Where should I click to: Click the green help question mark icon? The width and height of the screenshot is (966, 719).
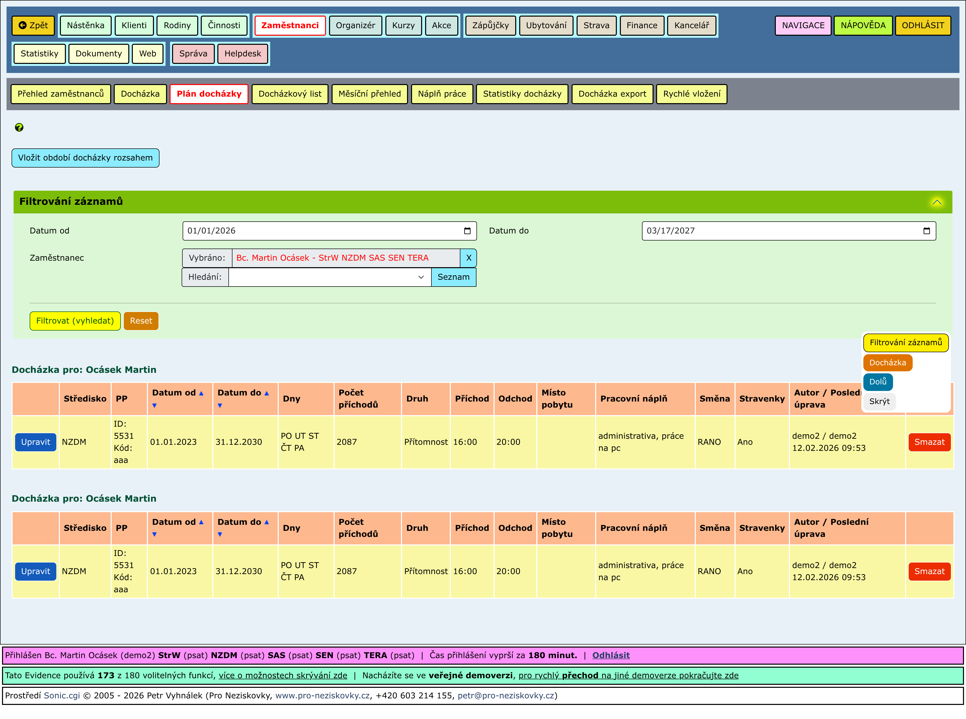[19, 128]
